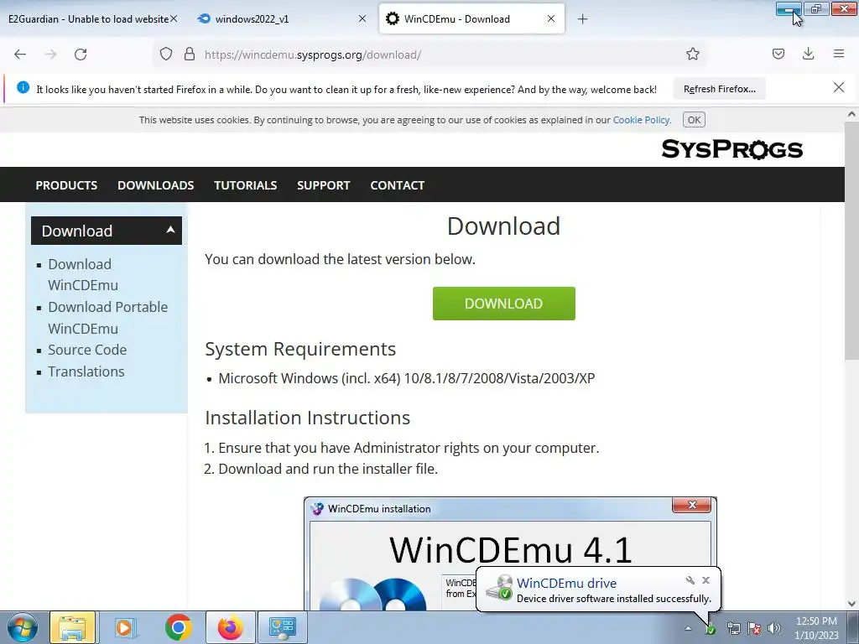This screenshot has width=859, height=644.
Task: Open the DOWNLOADS menu
Action: click(155, 185)
